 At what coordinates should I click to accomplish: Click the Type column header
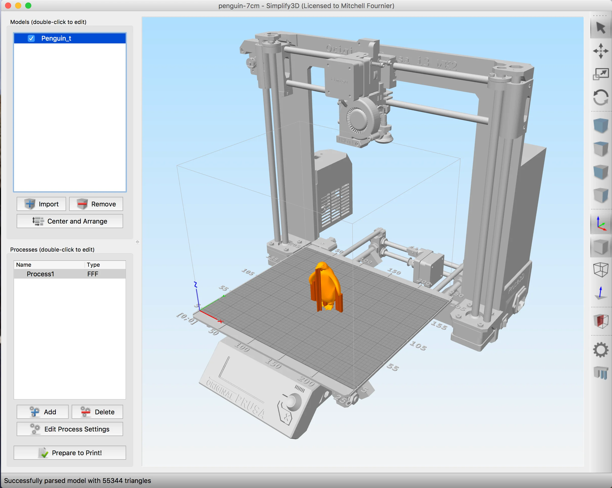(x=105, y=265)
